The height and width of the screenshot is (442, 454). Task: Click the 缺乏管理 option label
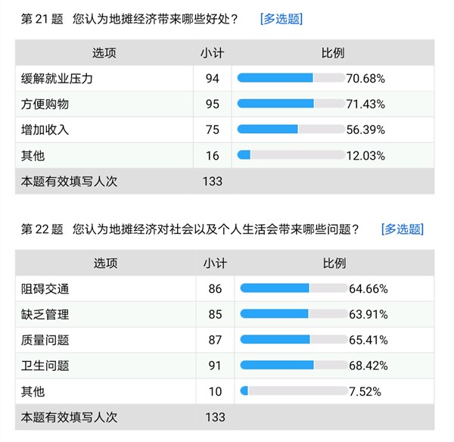coord(46,314)
